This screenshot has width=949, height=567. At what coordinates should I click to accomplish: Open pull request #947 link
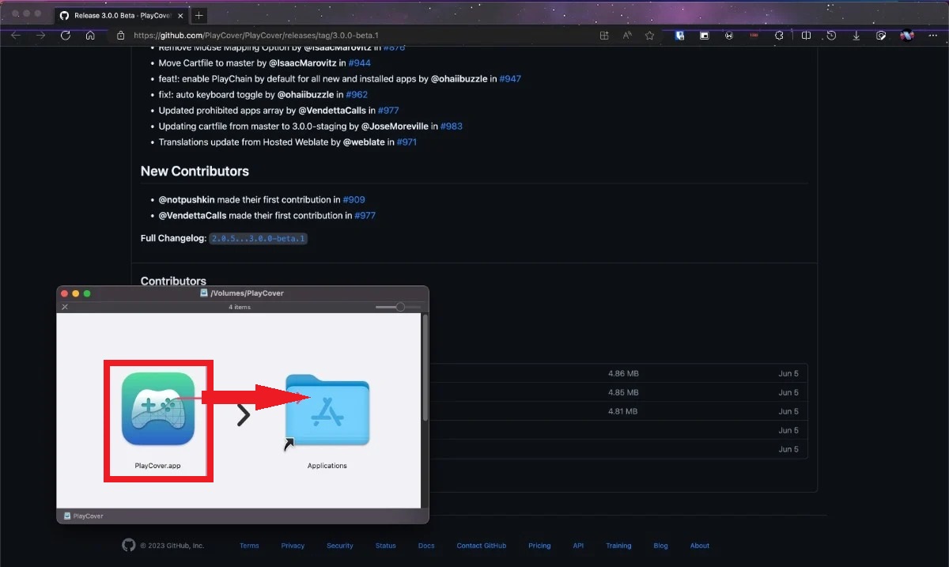click(x=510, y=78)
